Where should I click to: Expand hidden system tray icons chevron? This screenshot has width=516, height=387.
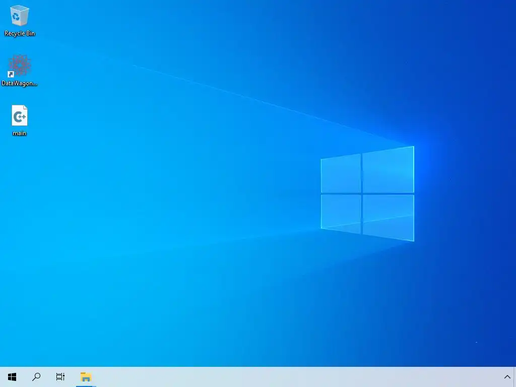pyautogui.click(x=507, y=377)
